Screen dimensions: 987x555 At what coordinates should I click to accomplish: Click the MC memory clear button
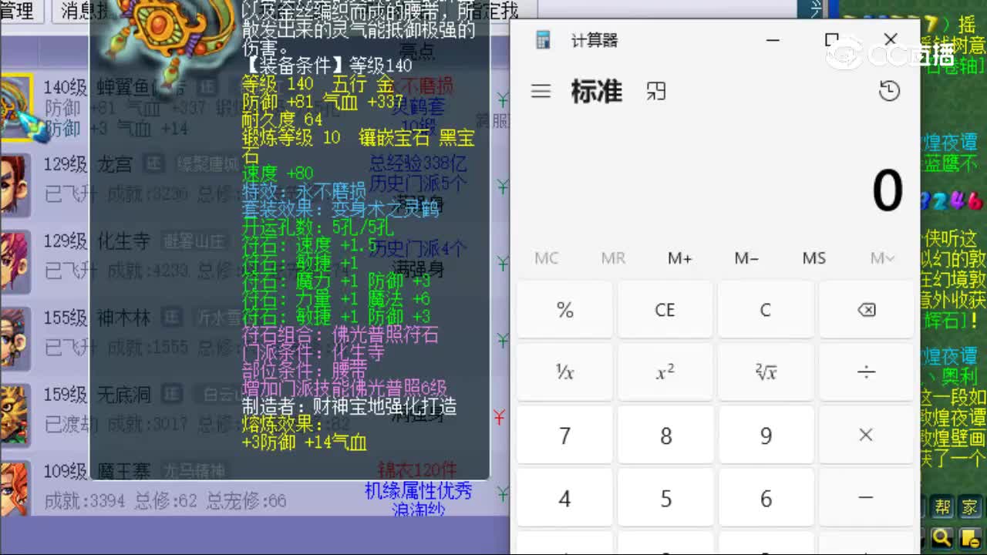click(546, 258)
